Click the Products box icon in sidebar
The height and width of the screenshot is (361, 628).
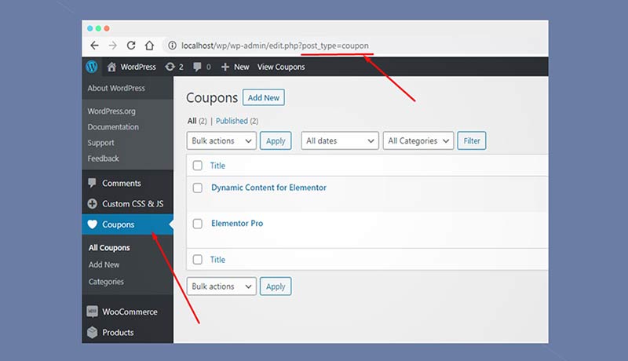[x=93, y=332]
